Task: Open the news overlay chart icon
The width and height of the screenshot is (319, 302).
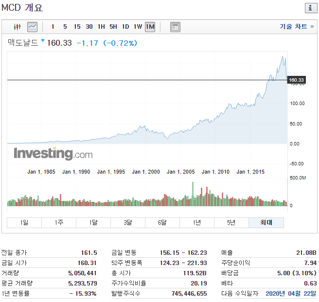Action: click(x=175, y=27)
